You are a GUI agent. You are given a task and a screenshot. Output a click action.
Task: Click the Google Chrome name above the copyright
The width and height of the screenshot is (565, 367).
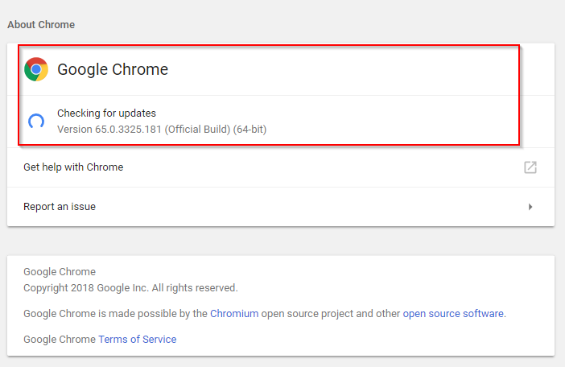pyautogui.click(x=60, y=272)
